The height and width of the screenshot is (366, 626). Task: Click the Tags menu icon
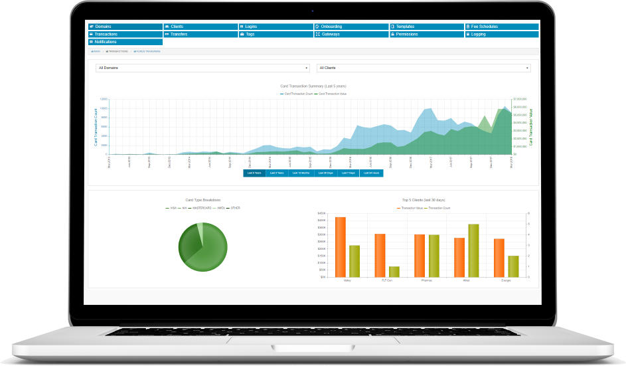[242, 34]
